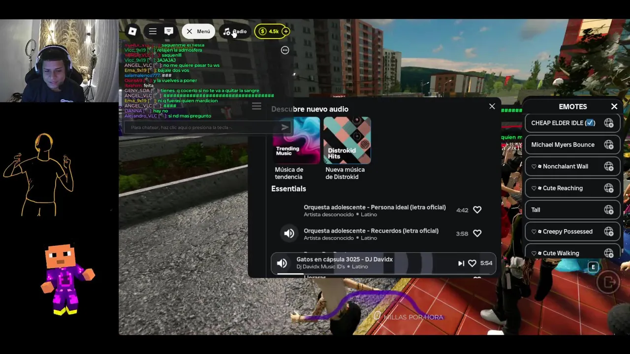630x354 pixels.
Task: Mute the now-playing Gatos en cápsula speaker
Action: [x=282, y=263]
